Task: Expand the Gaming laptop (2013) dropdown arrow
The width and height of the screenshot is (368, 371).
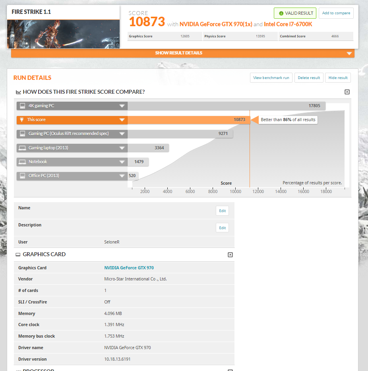Action: coord(122,148)
